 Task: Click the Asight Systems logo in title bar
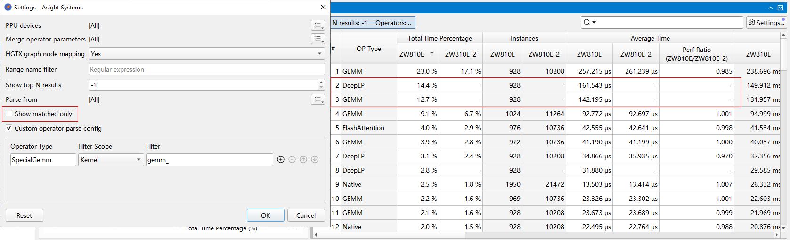8,7
